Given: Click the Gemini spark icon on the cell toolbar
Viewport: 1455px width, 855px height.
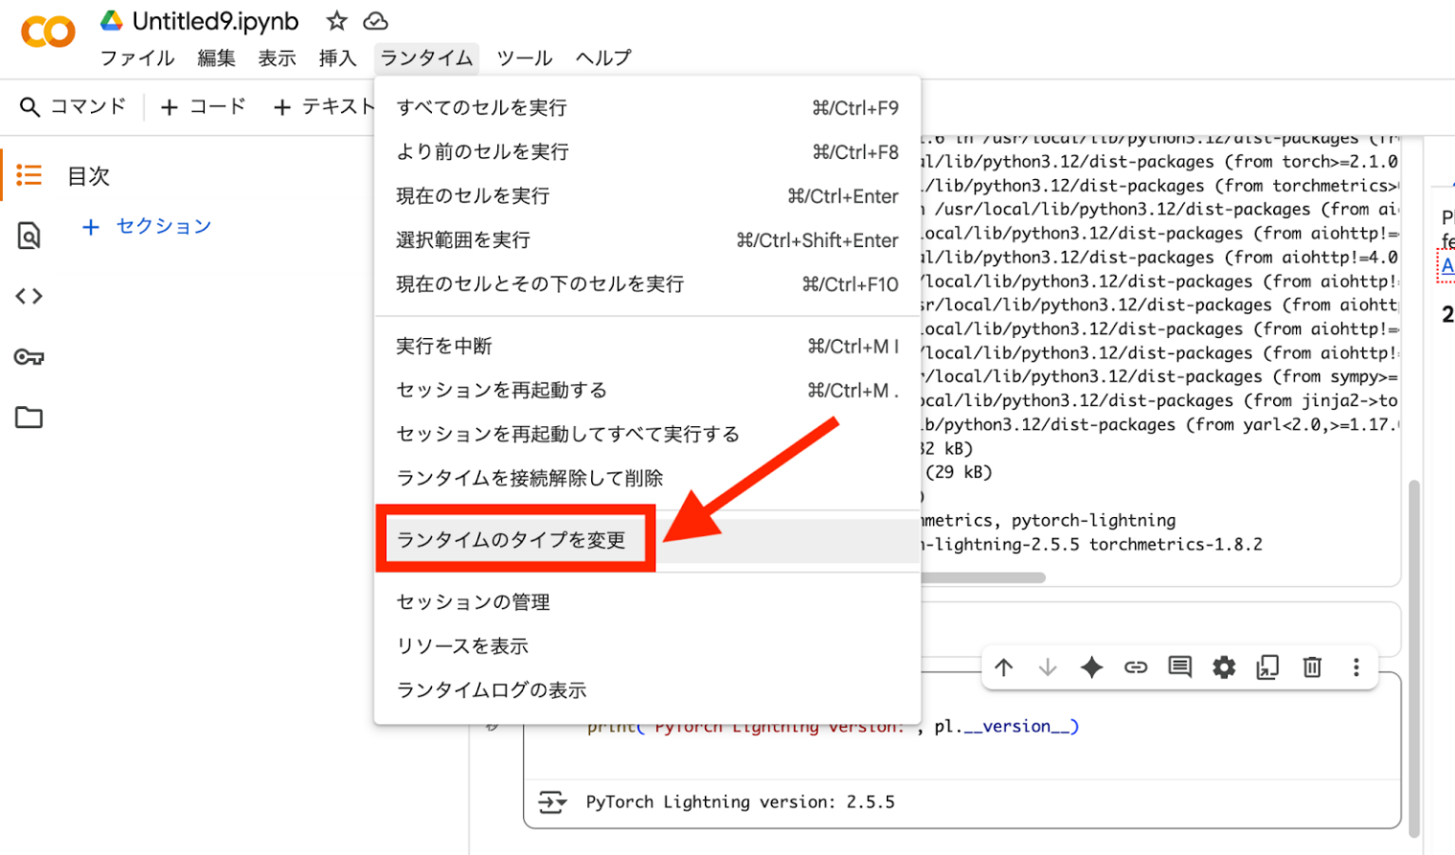Looking at the screenshot, I should 1091,668.
